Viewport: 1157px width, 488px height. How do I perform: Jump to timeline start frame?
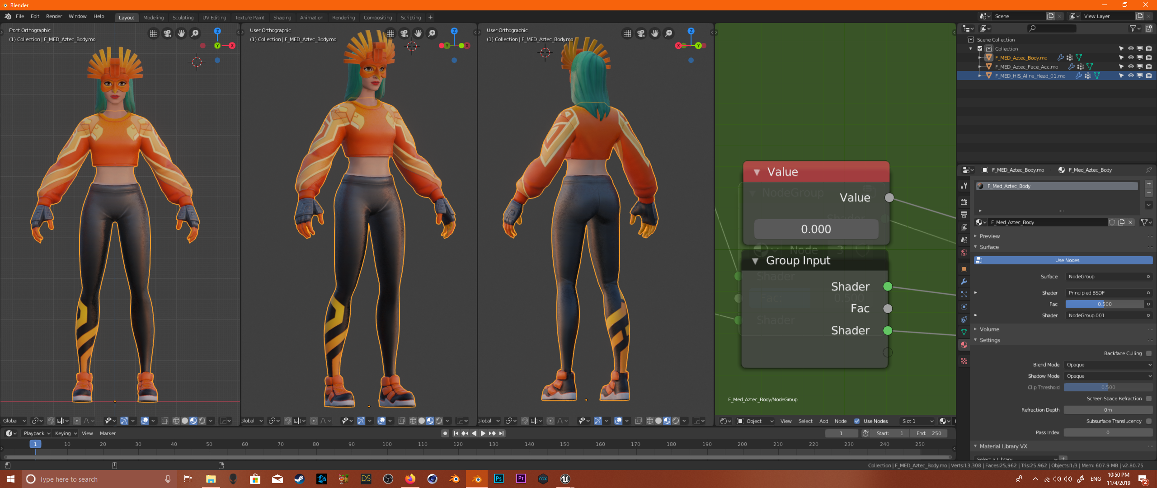[x=456, y=433]
